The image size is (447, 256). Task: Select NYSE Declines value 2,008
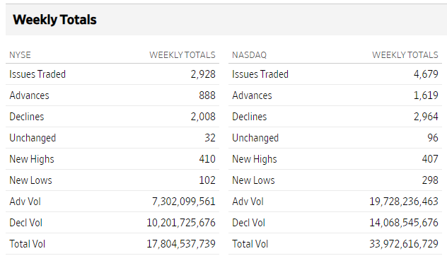point(203,117)
